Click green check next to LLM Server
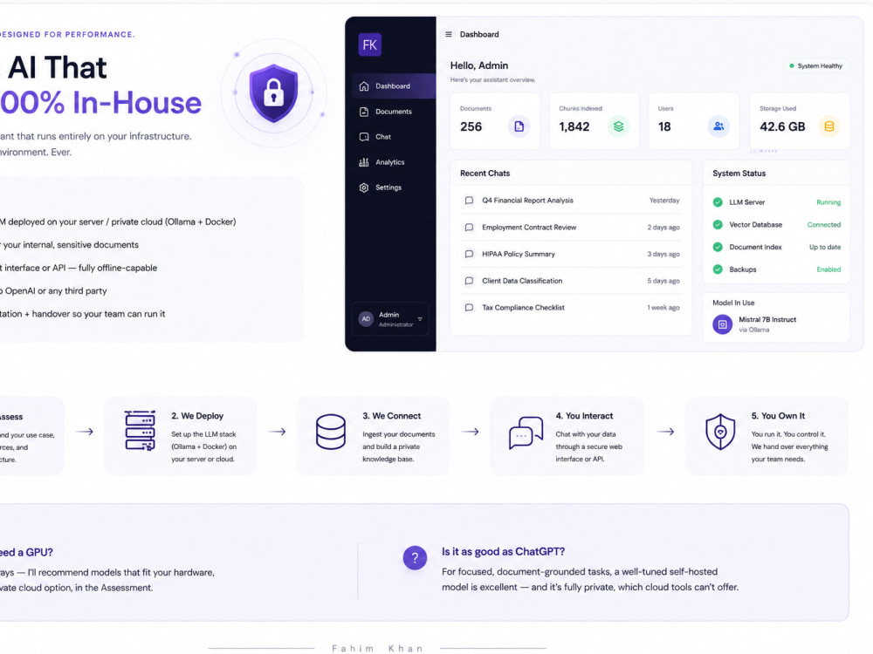Screen dimensions: 873x654 (718, 202)
